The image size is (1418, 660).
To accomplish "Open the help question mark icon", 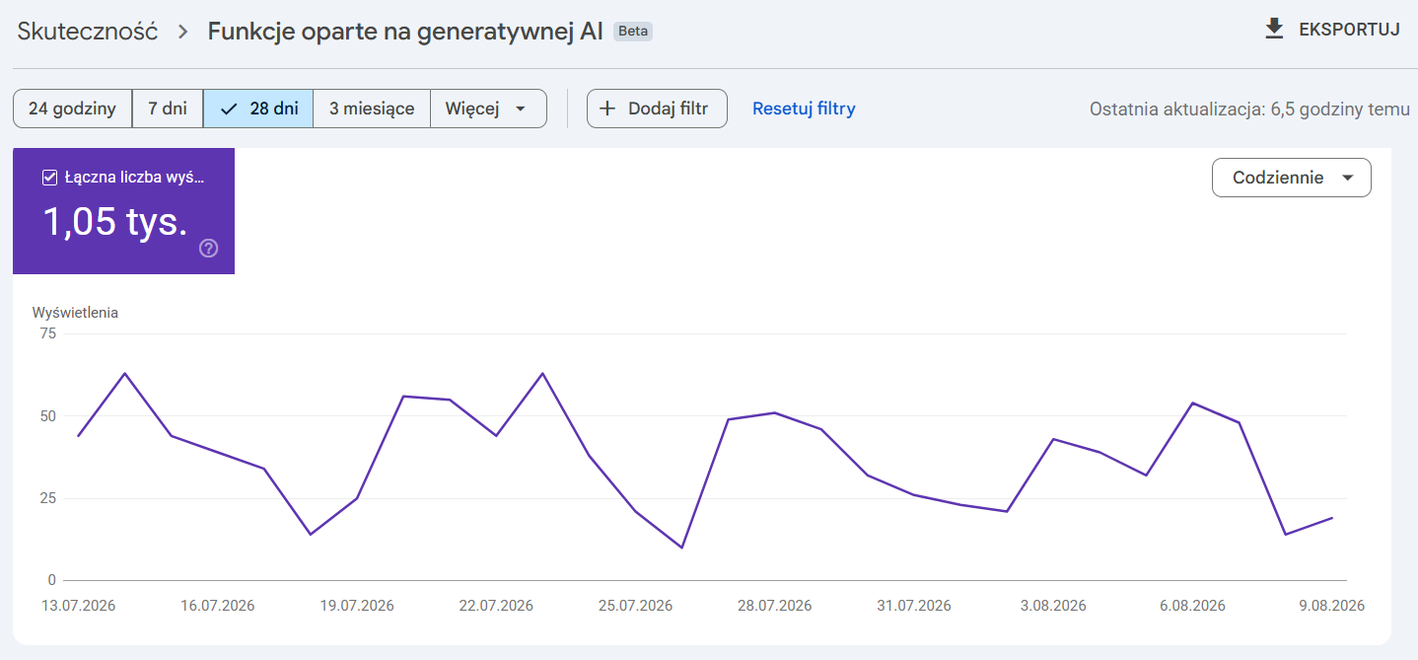I will pos(208,249).
